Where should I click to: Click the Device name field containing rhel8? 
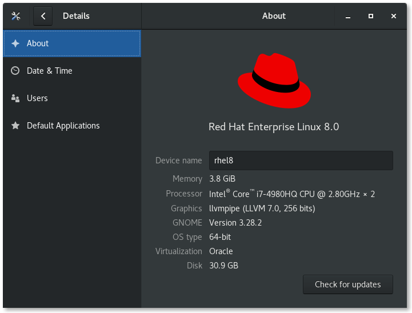(x=301, y=160)
